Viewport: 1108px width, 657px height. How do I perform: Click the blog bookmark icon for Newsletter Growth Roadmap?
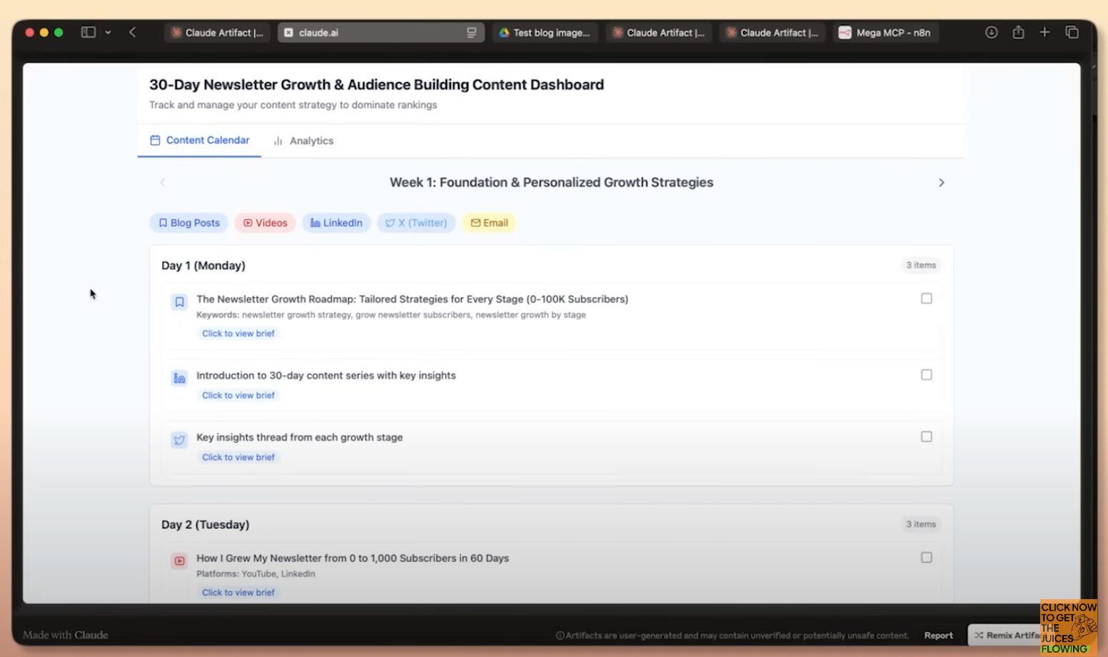tap(179, 302)
